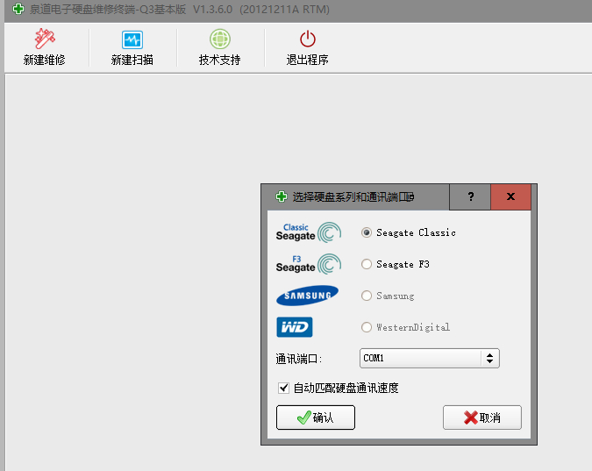
Task: Toggle 自动匹配硬盘通讯速度 checkbox
Action: pos(283,388)
